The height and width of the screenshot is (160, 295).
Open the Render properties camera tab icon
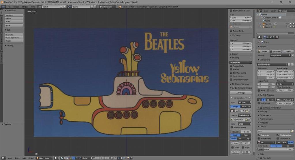264,37
